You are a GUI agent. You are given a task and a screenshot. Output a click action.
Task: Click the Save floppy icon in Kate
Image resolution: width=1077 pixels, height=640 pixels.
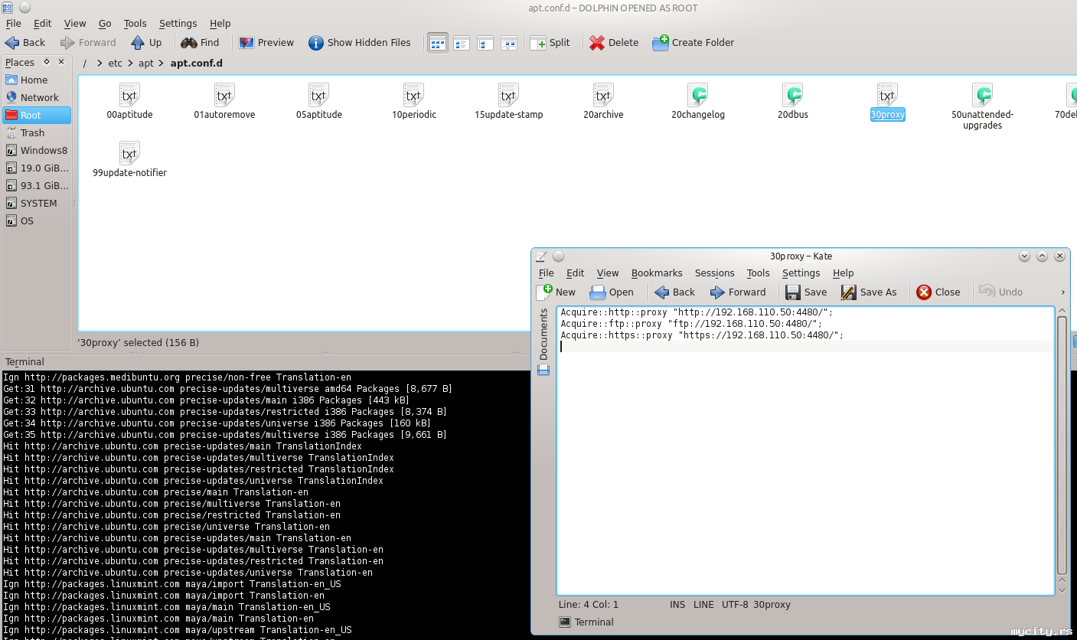coord(793,292)
